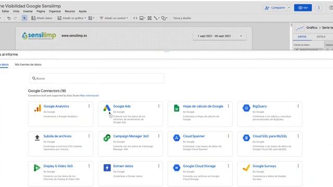This screenshot has height=187, width=333.
Task: Select the Extraer datos connector
Action: coord(130,174)
